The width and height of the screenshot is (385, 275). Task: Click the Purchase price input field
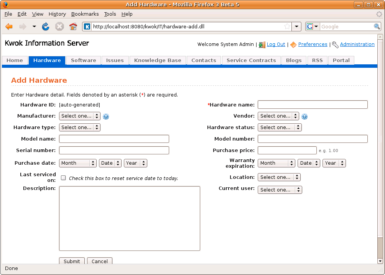tap(287, 151)
